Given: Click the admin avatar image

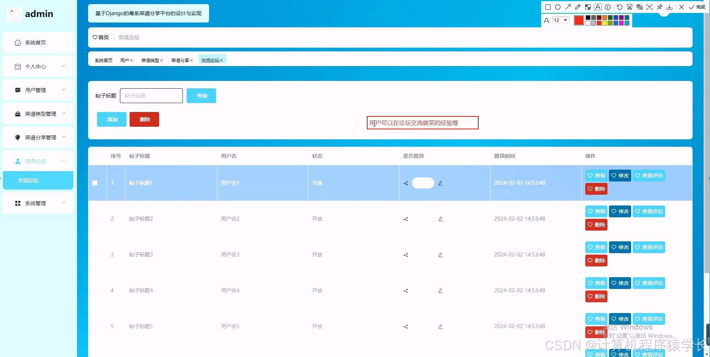Looking at the screenshot, I should (x=14, y=14).
